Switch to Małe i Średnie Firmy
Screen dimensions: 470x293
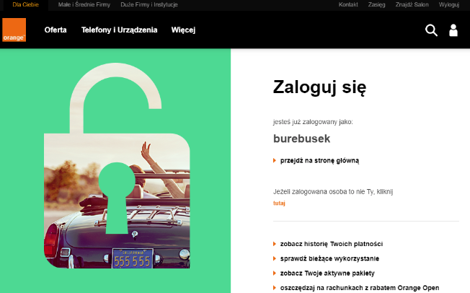coord(84,4)
